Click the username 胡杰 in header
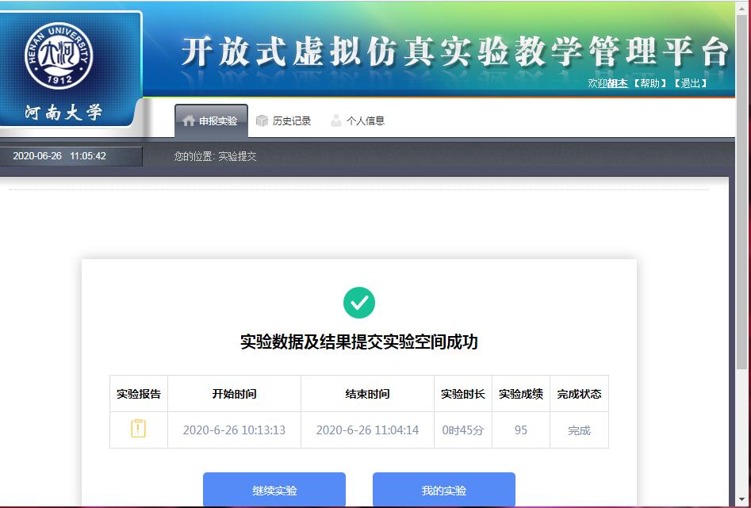 click(x=618, y=83)
